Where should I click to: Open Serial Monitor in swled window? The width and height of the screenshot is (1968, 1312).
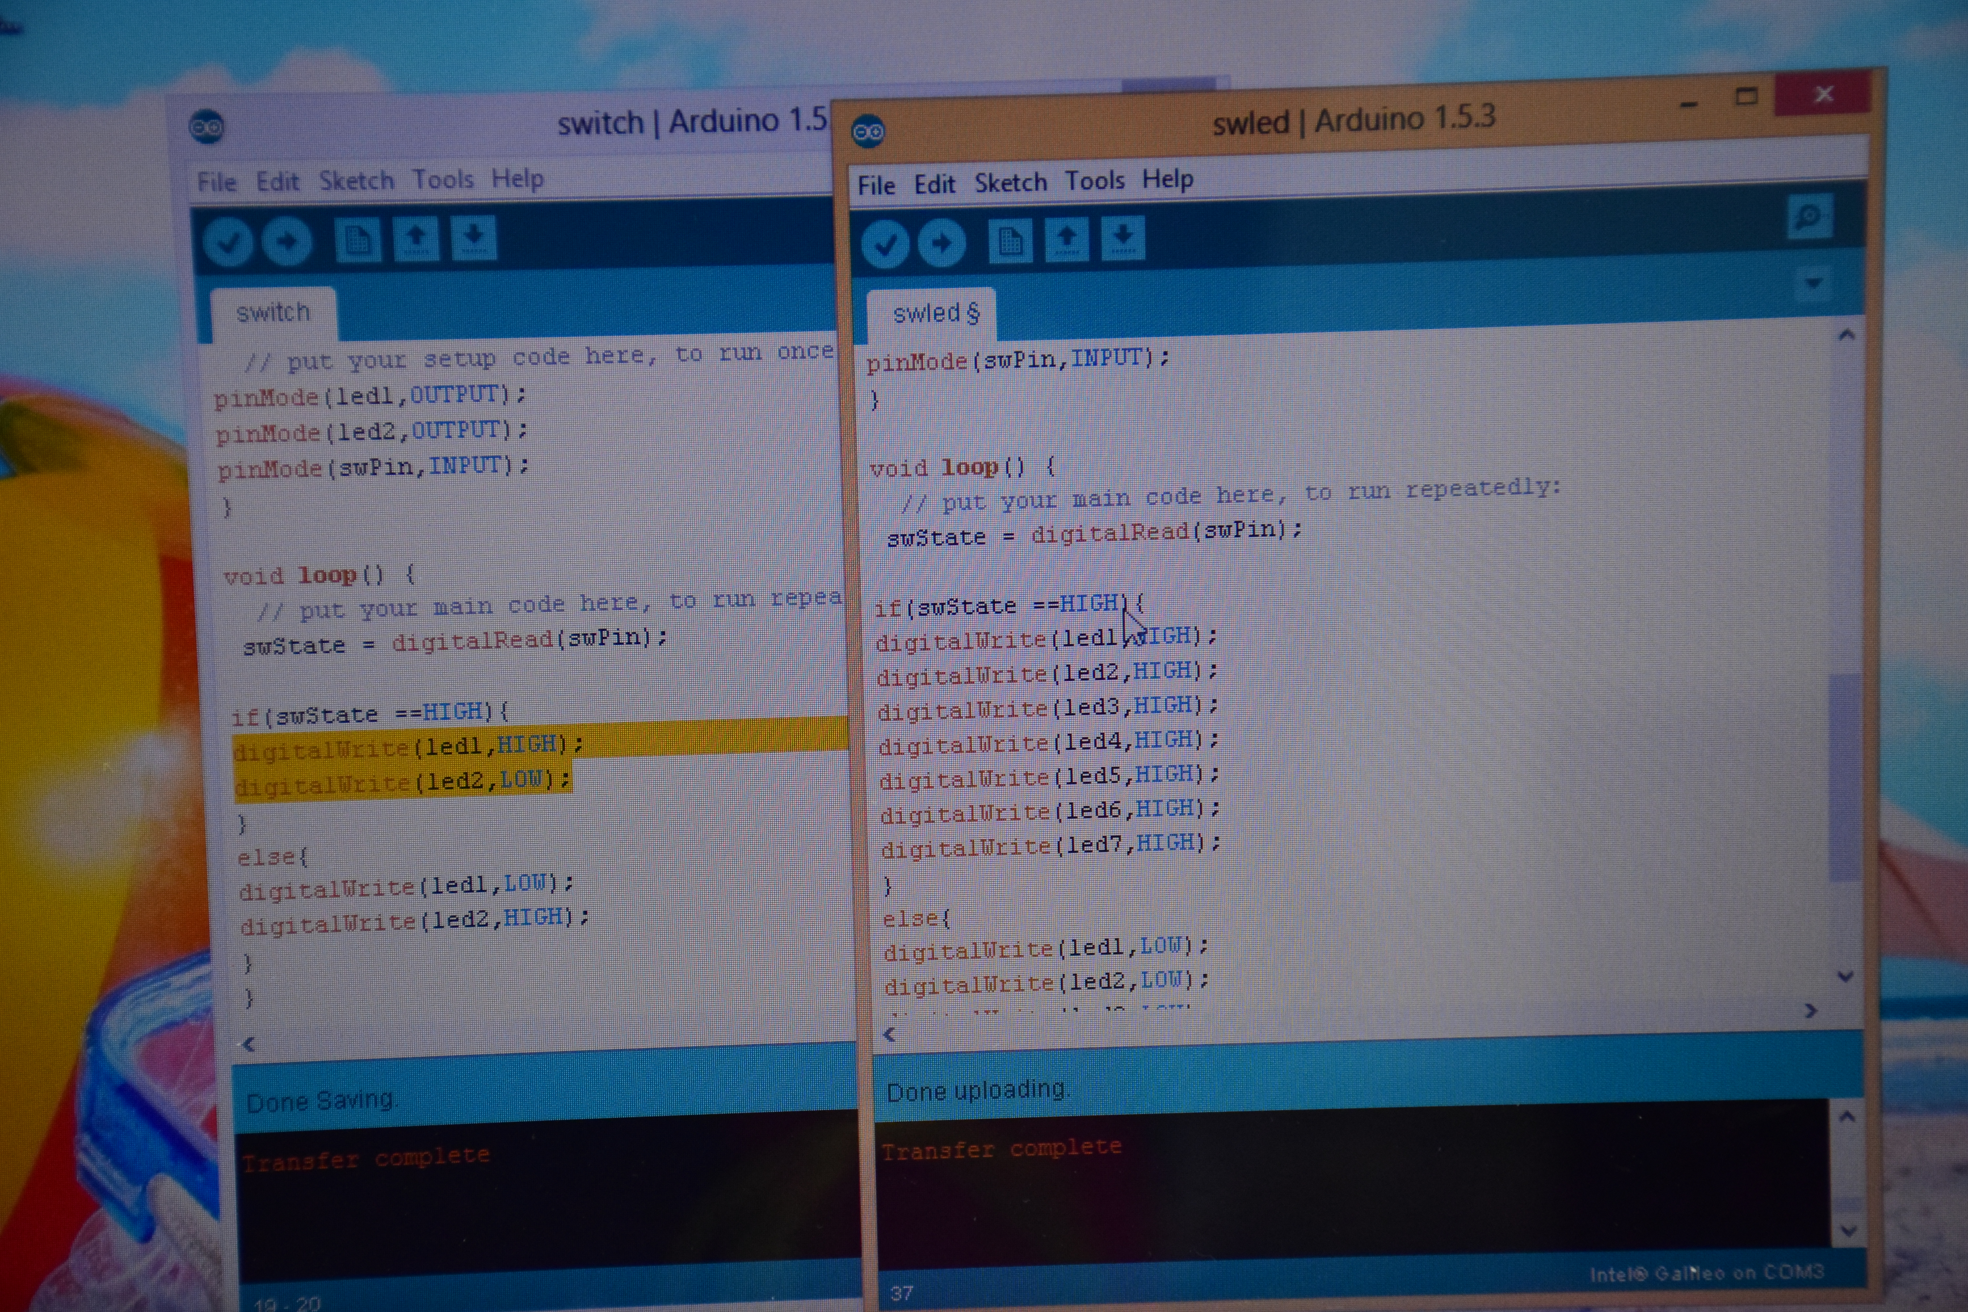pyautogui.click(x=1810, y=217)
